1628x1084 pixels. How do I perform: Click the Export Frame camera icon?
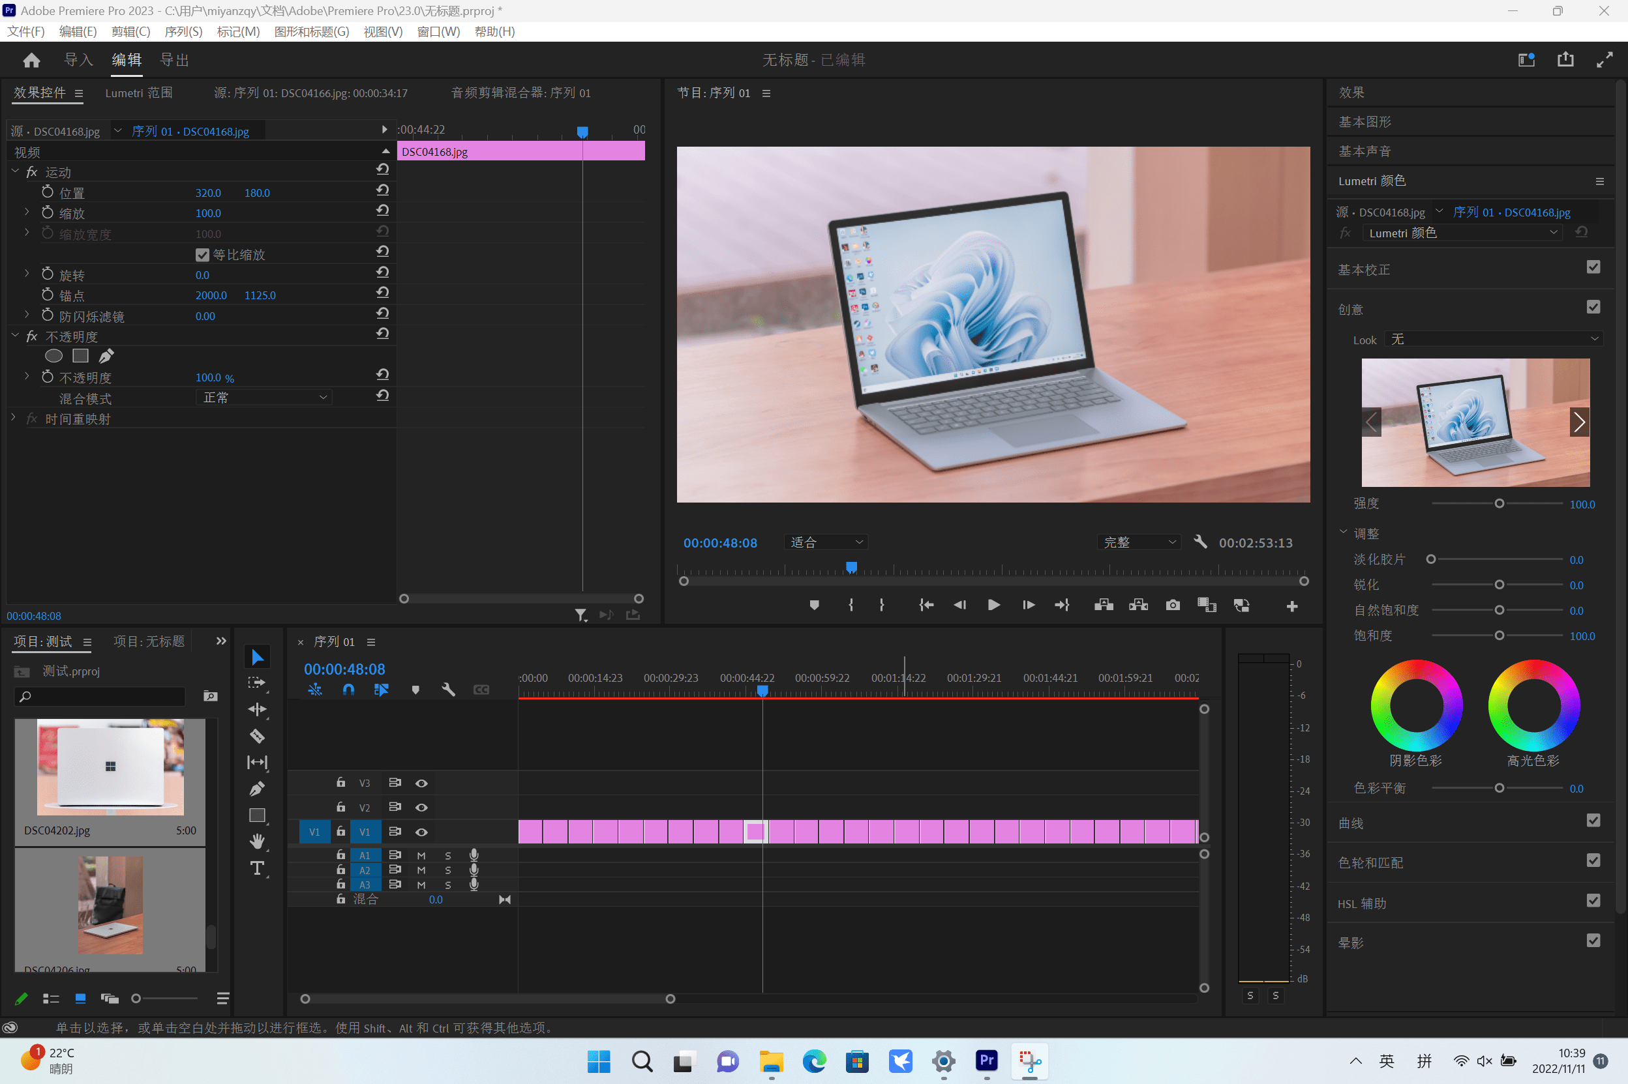coord(1172,606)
